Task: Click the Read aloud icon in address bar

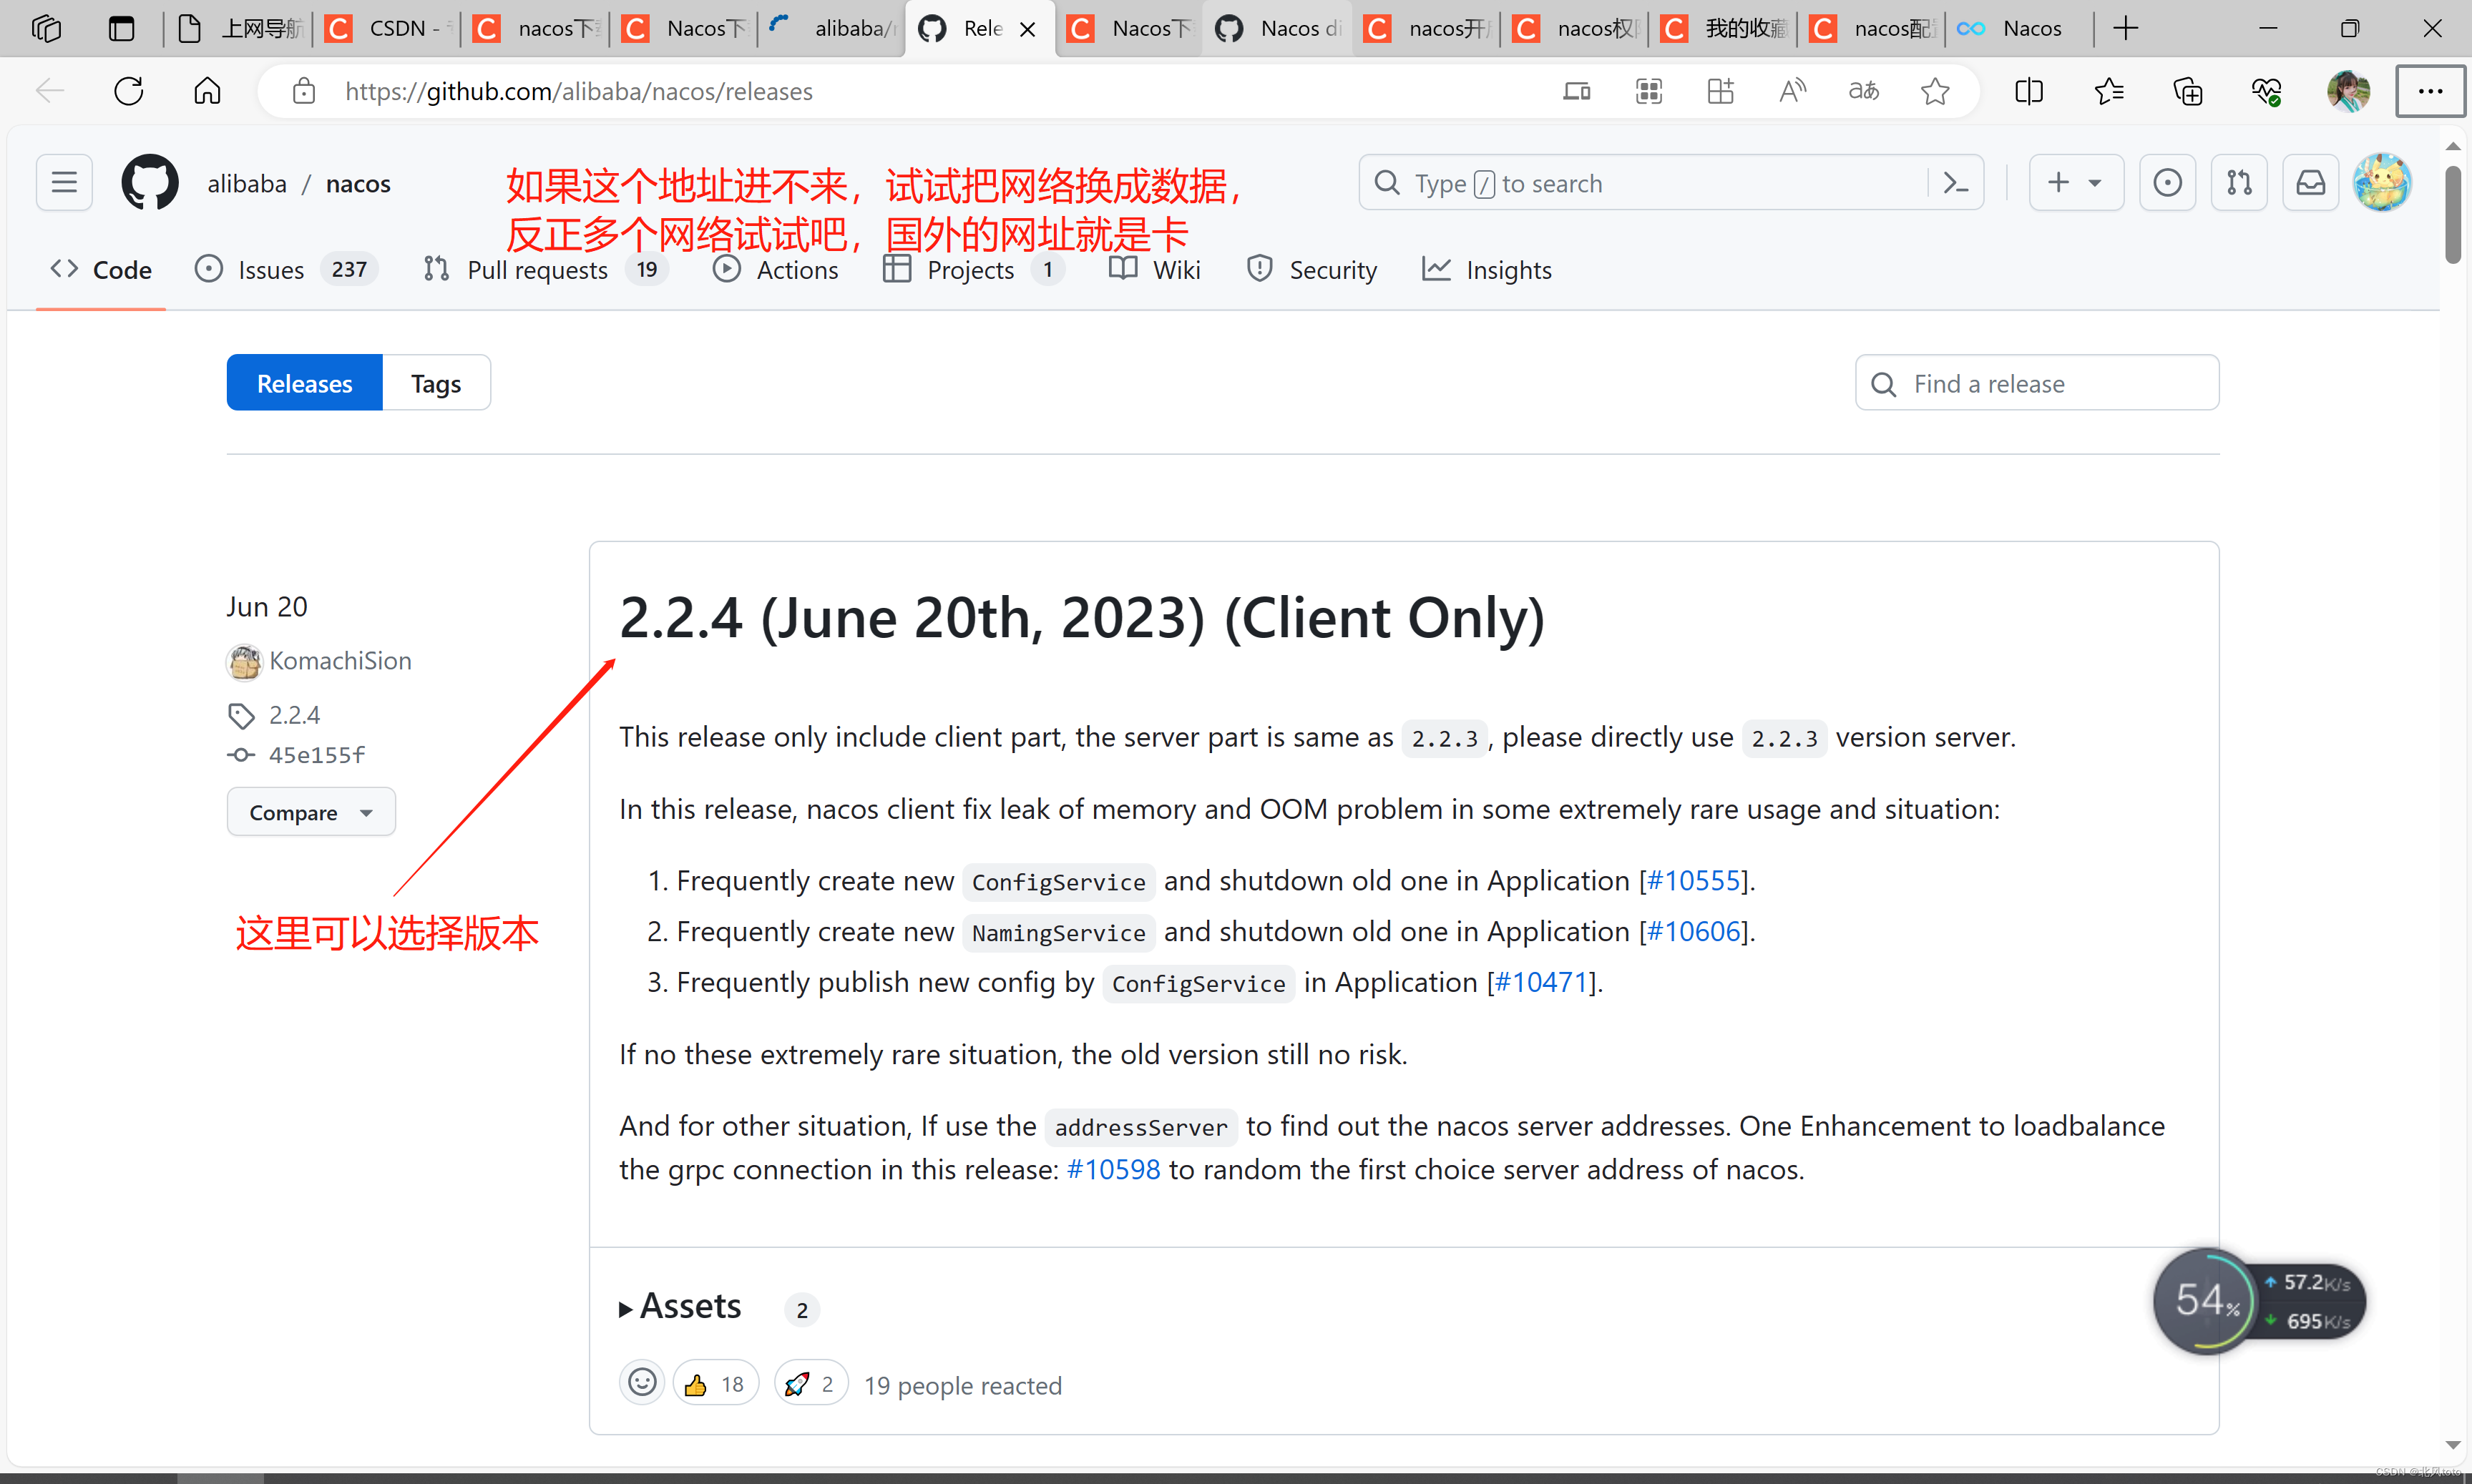Action: 1792,91
